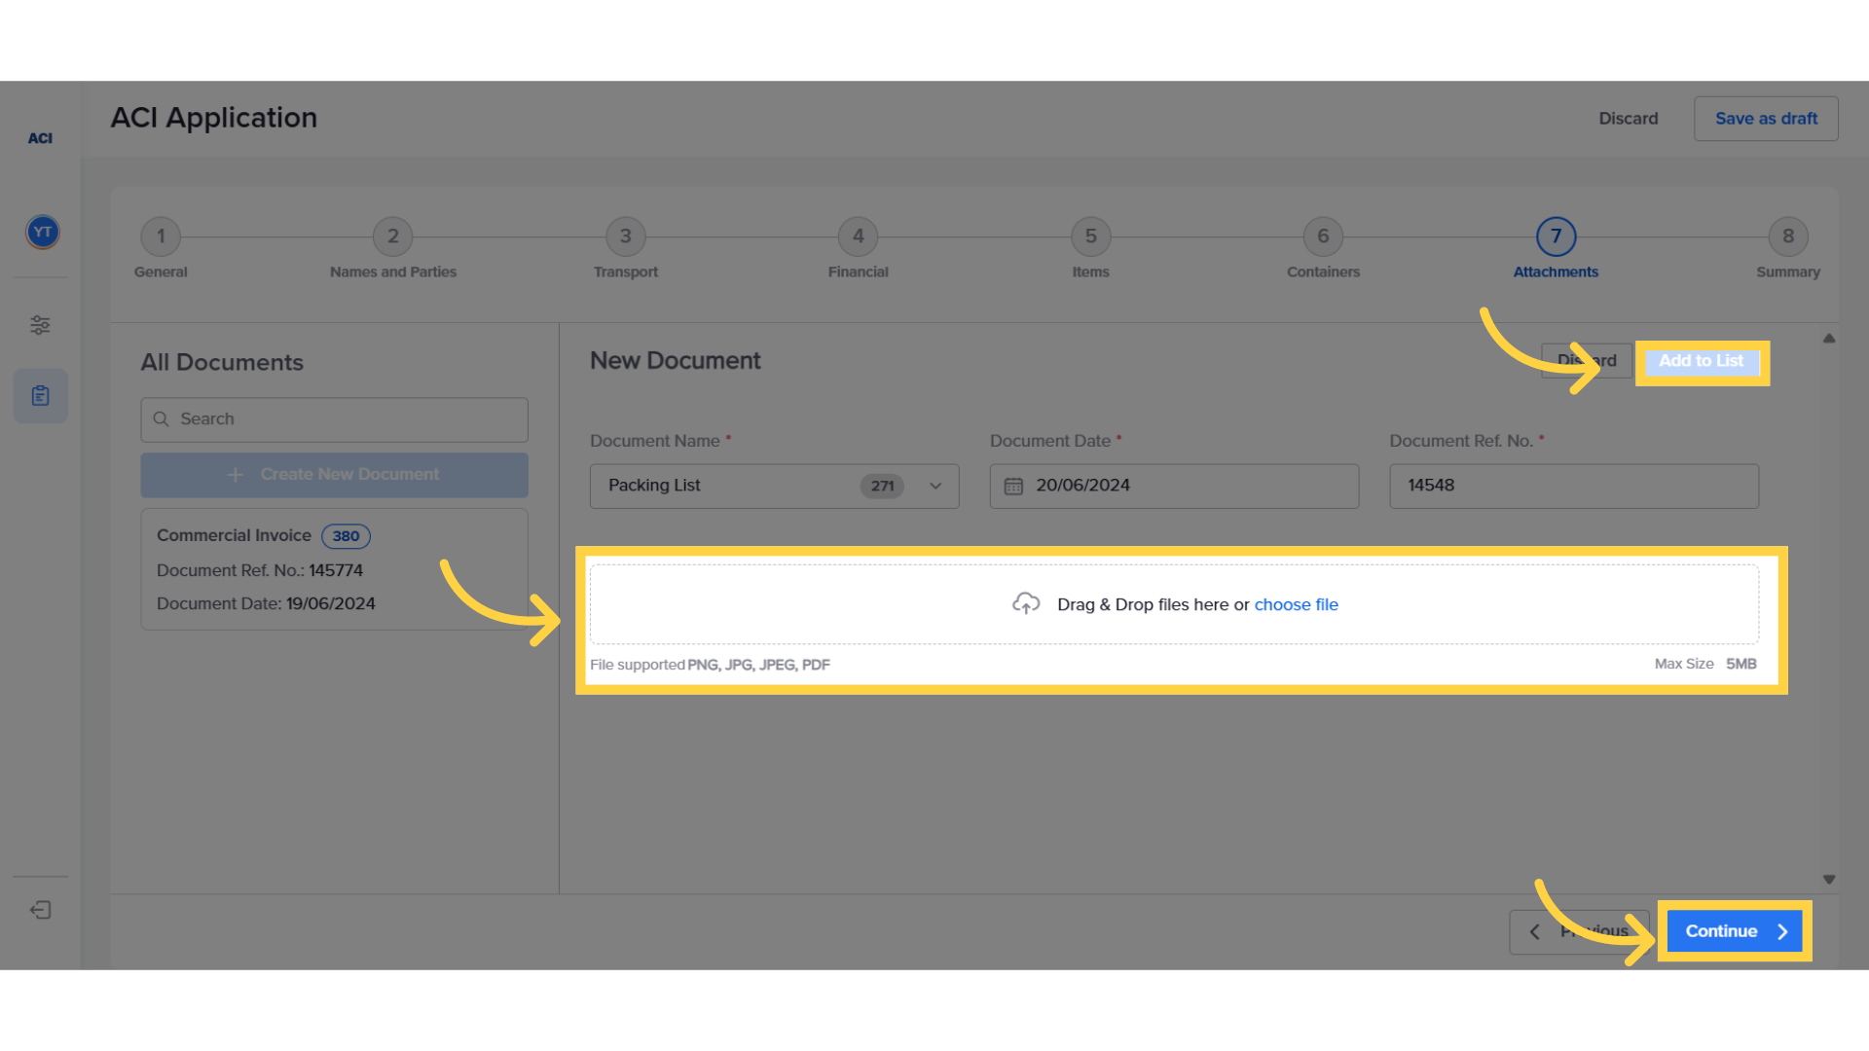The image size is (1869, 1051).
Task: Focus the Document Ref. No. field
Action: click(x=1573, y=486)
